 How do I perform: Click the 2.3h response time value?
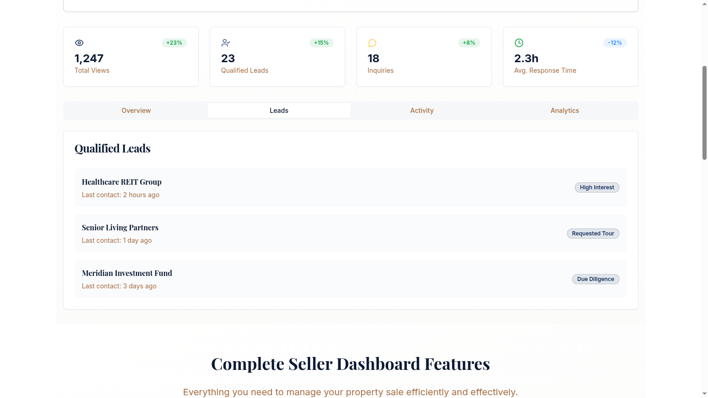coord(526,59)
